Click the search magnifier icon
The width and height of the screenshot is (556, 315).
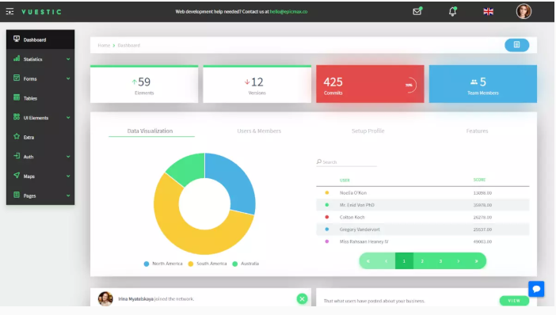point(318,161)
